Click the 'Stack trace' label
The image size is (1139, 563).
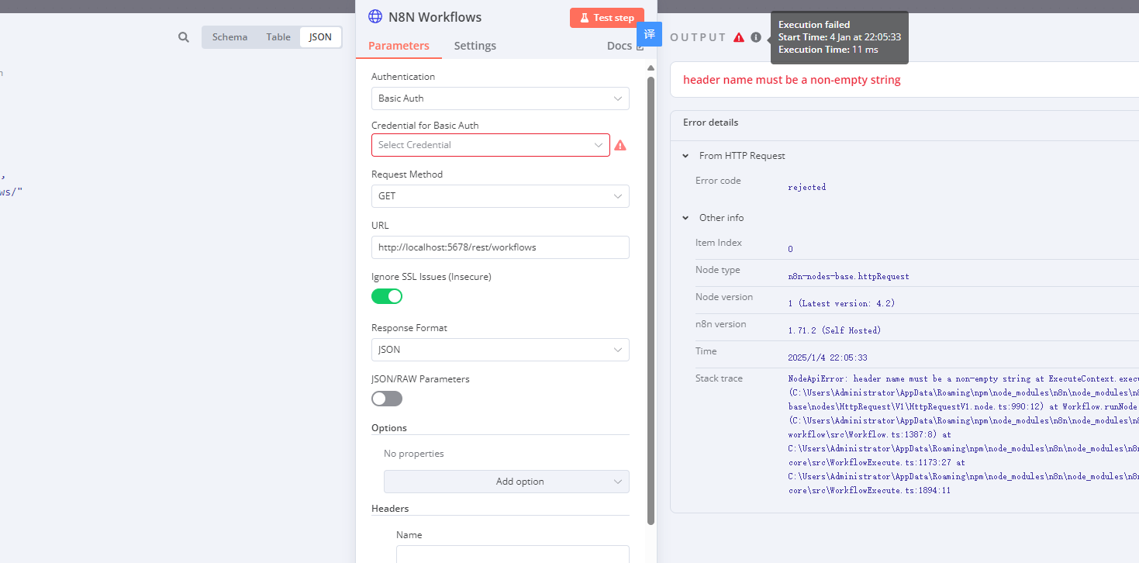point(719,378)
